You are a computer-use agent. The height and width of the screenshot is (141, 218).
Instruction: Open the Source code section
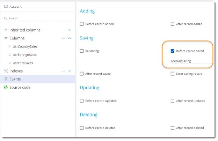[20, 87]
